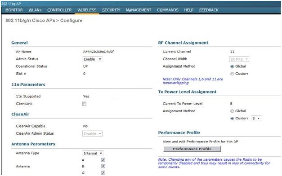Open the FEEDBACK link
Image resolution: width=282 pixels, height=176 pixels.
209,10
